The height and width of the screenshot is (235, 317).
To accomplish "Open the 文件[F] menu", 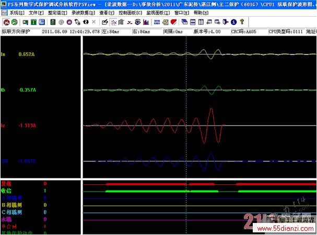I will pos(36,13).
